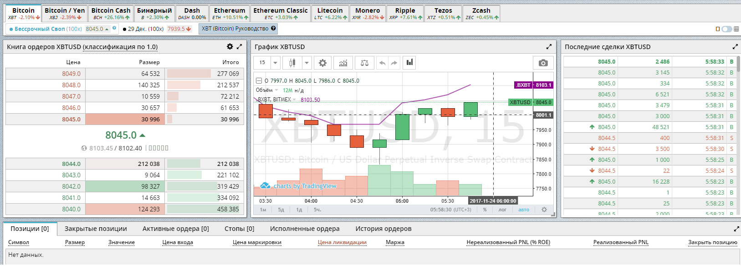Collapse the chart legend with minus icon
741x270 pixels.
pos(259,81)
